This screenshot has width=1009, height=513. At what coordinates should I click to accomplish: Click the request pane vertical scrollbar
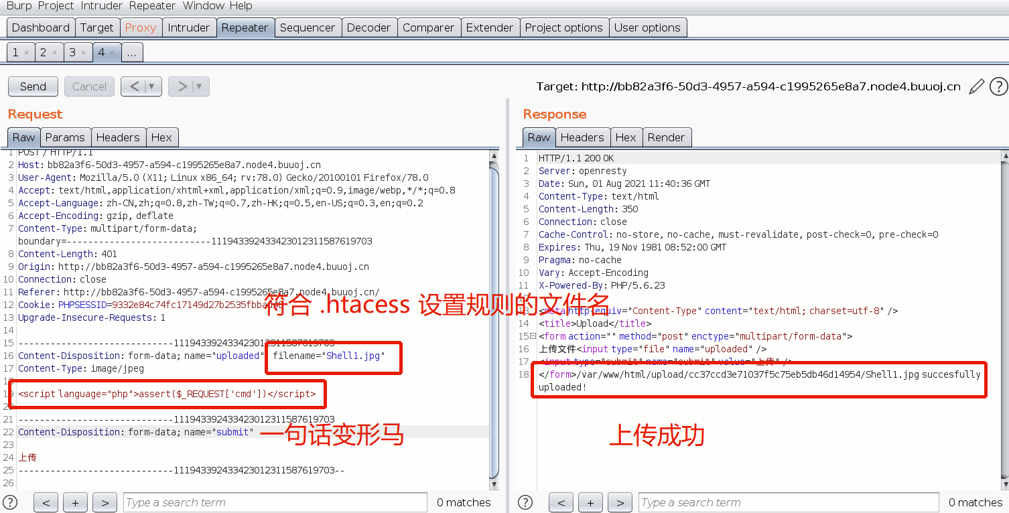point(494,321)
